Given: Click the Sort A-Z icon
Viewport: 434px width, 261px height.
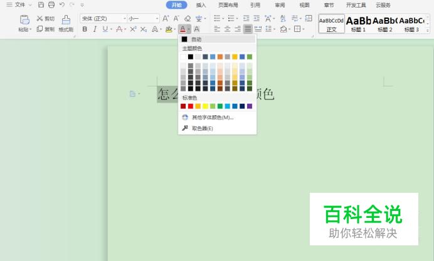Looking at the screenshot, I should [283, 19].
